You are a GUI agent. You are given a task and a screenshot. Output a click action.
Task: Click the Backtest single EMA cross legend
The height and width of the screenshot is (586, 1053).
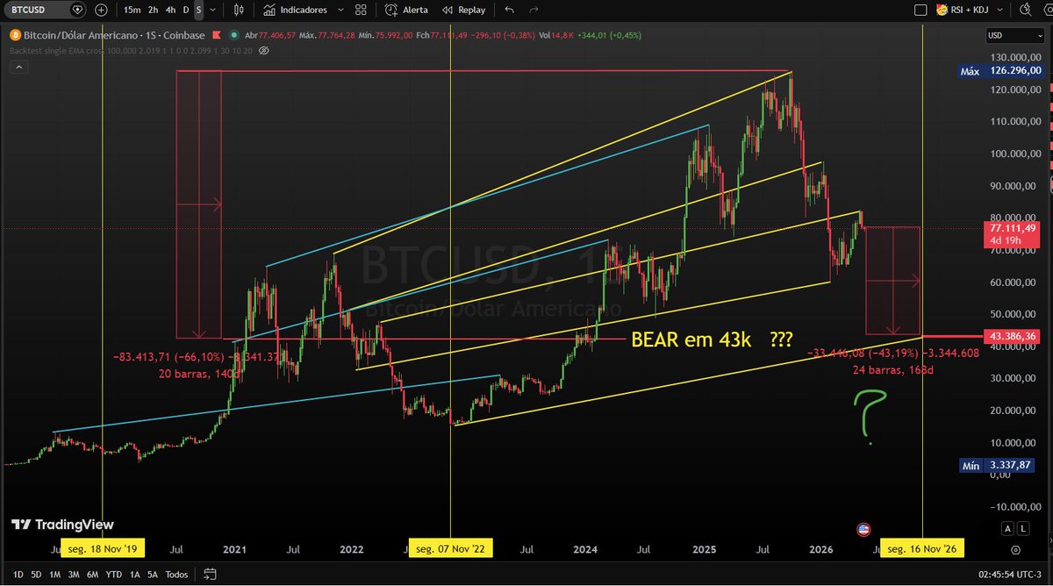tap(133, 50)
